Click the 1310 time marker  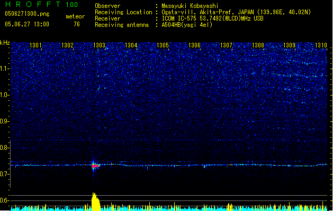(x=321, y=45)
